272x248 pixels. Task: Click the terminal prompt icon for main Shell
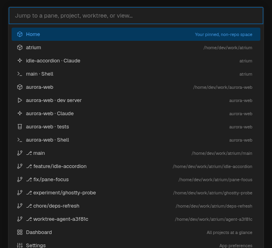click(x=20, y=74)
